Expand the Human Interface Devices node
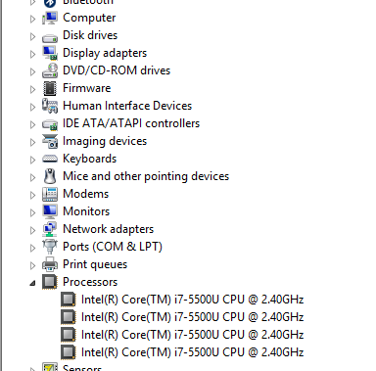Image resolution: width=376 pixels, height=371 pixels. click(32, 107)
